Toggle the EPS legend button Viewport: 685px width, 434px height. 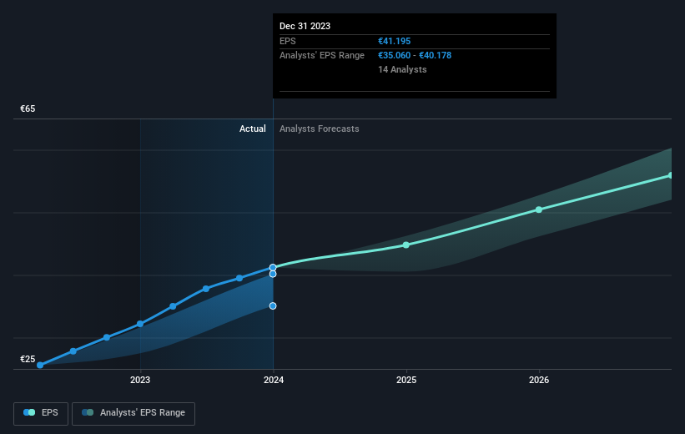coord(41,413)
